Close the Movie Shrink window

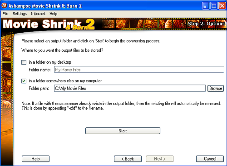pyautogui.click(x=222, y=6)
